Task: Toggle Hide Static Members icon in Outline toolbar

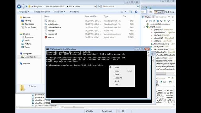Action: point(161,21)
